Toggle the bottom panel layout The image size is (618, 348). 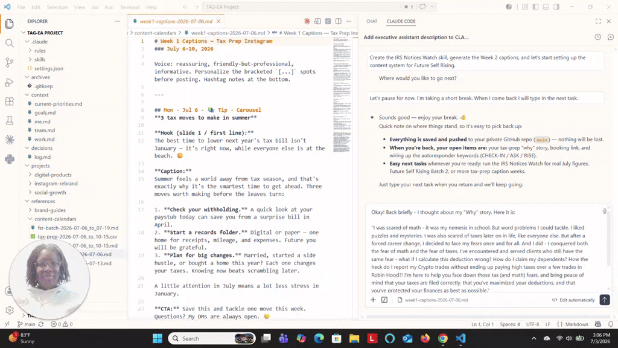point(546,7)
